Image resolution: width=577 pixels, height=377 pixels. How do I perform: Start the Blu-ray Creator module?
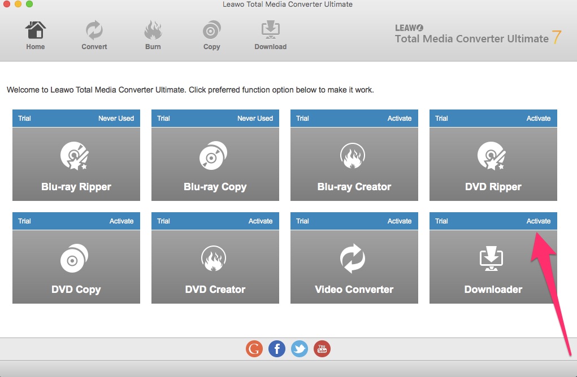point(354,164)
